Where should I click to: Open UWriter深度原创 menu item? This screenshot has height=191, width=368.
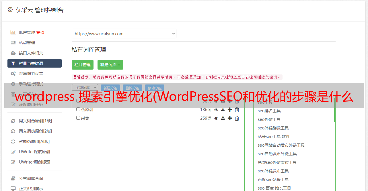(34, 152)
